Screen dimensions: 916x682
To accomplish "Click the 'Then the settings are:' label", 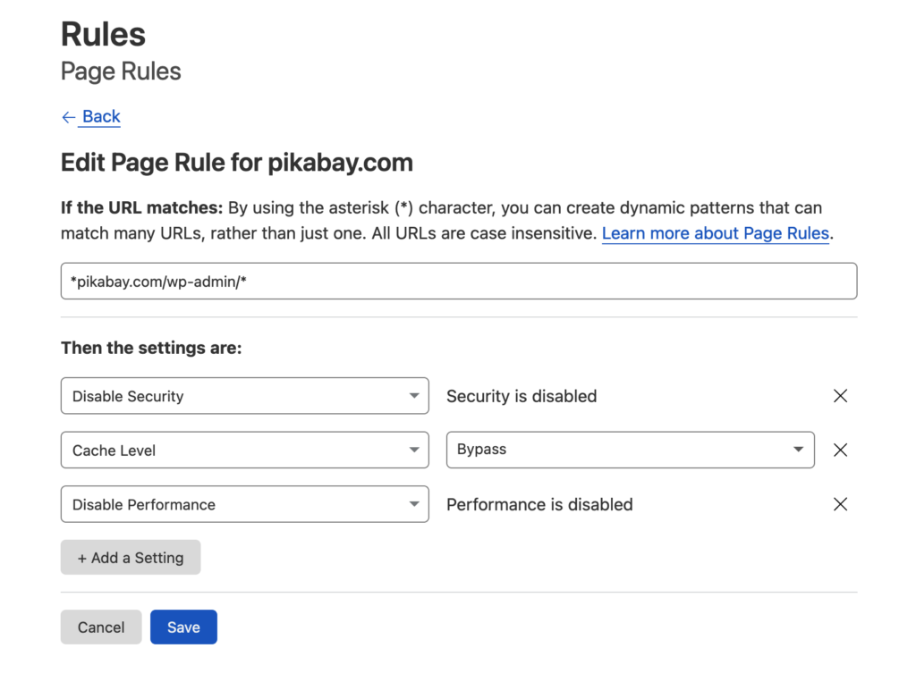I will tap(151, 348).
